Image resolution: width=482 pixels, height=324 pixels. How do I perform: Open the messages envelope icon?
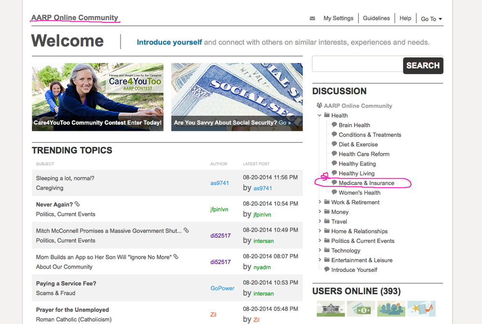tap(312, 18)
